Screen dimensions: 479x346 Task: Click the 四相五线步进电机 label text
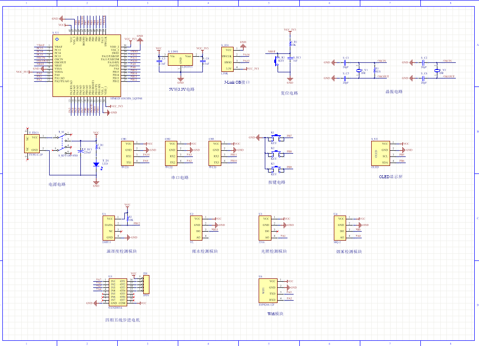[x=122, y=320]
